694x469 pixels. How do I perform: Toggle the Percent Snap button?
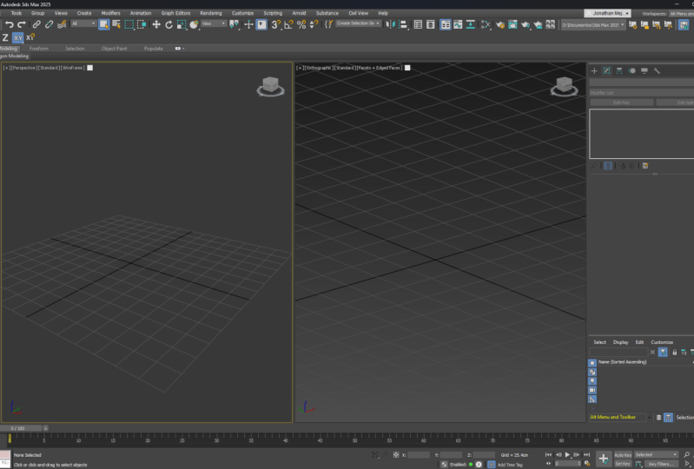(x=301, y=25)
